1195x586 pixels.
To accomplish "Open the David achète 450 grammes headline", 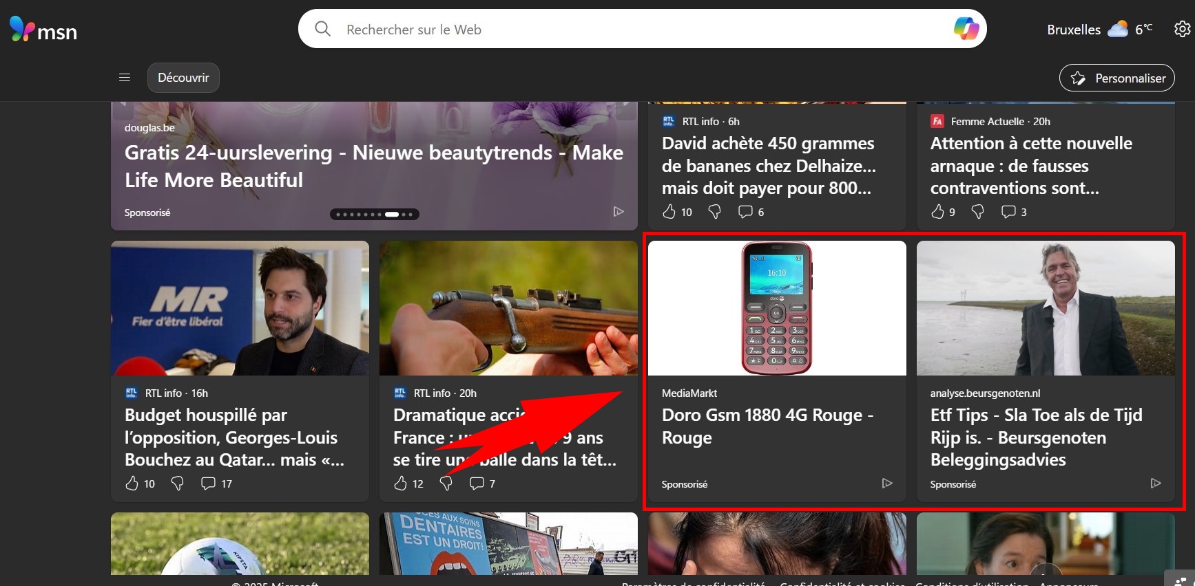I will [769, 166].
